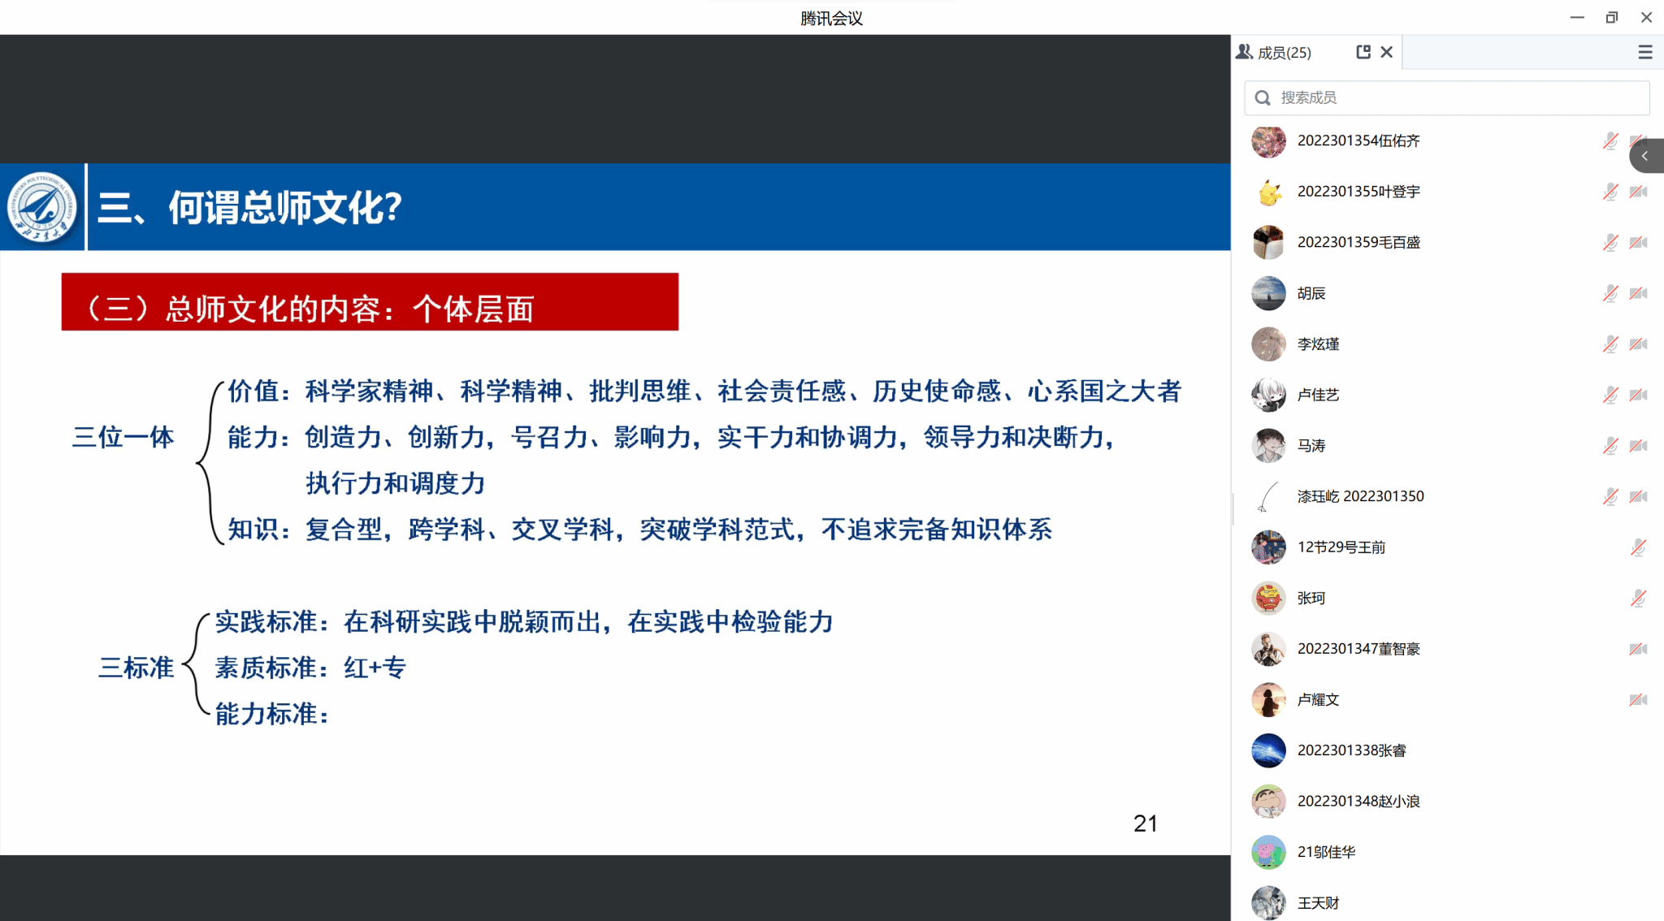Collapse sidebar using the left chevron arrow
1664x921 pixels.
coord(1645,156)
